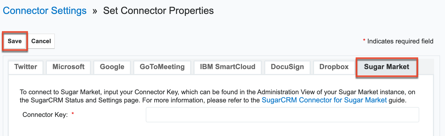Click the Indicates required field note
This screenshot has width=445, height=136.
click(400, 41)
